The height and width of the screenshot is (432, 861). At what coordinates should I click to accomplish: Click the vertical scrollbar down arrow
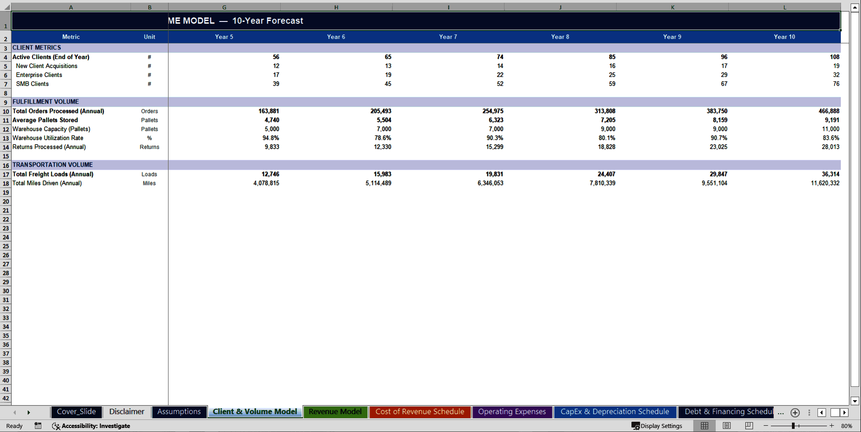pyautogui.click(x=854, y=402)
